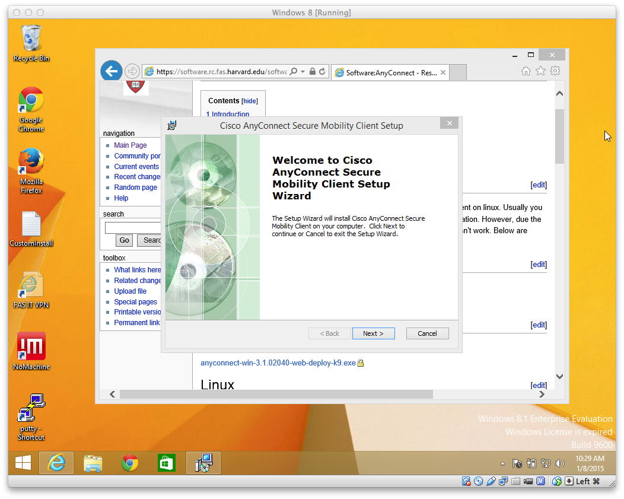View the security lock in the address bar
The width and height of the screenshot is (624, 499).
point(313,72)
